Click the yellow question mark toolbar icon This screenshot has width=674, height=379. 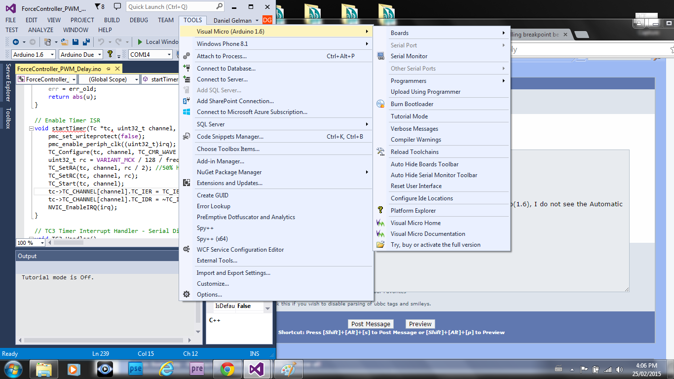coord(111,54)
